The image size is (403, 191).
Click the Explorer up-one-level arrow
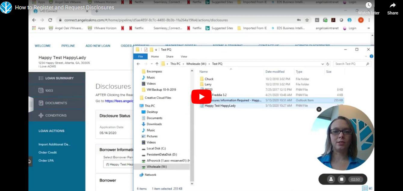pyautogui.click(x=157, y=64)
